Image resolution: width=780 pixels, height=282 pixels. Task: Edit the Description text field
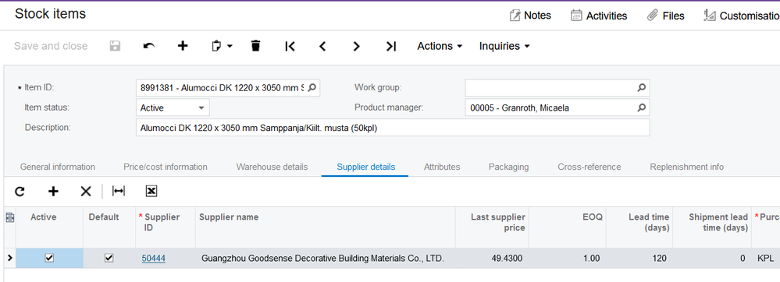pyautogui.click(x=393, y=128)
